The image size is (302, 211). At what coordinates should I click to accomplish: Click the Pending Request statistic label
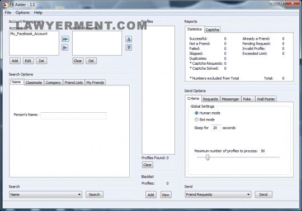(256, 44)
